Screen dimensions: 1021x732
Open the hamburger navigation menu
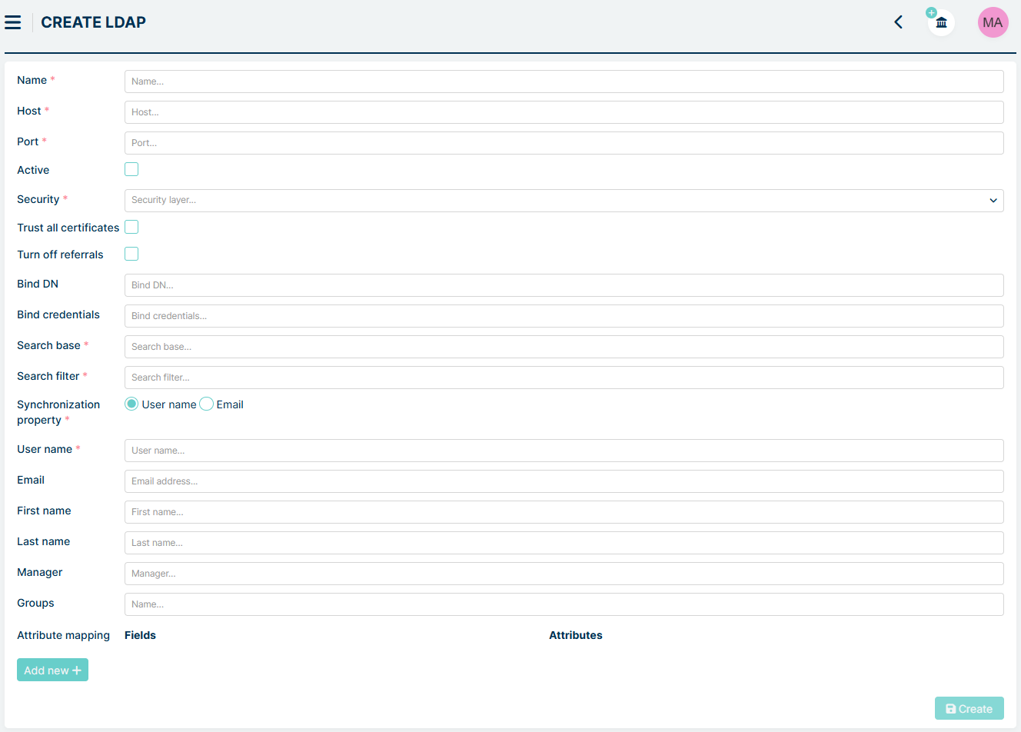click(13, 22)
